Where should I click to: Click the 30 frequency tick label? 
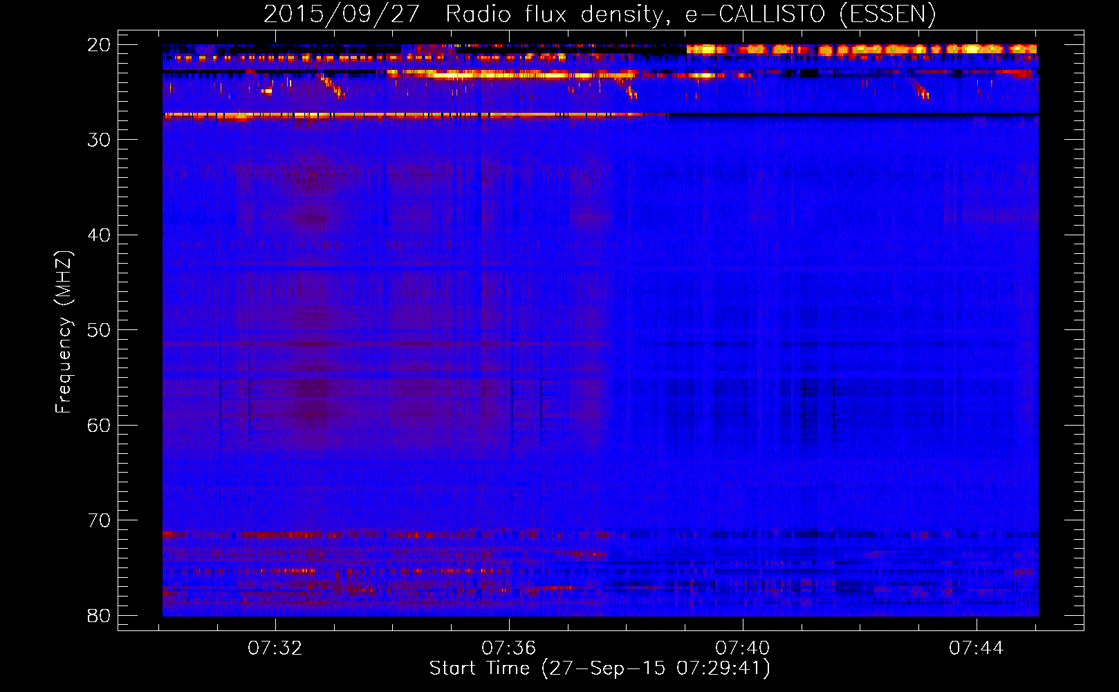point(99,140)
